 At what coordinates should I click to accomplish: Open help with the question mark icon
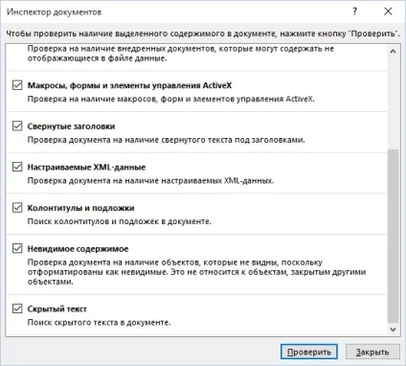coord(354,11)
